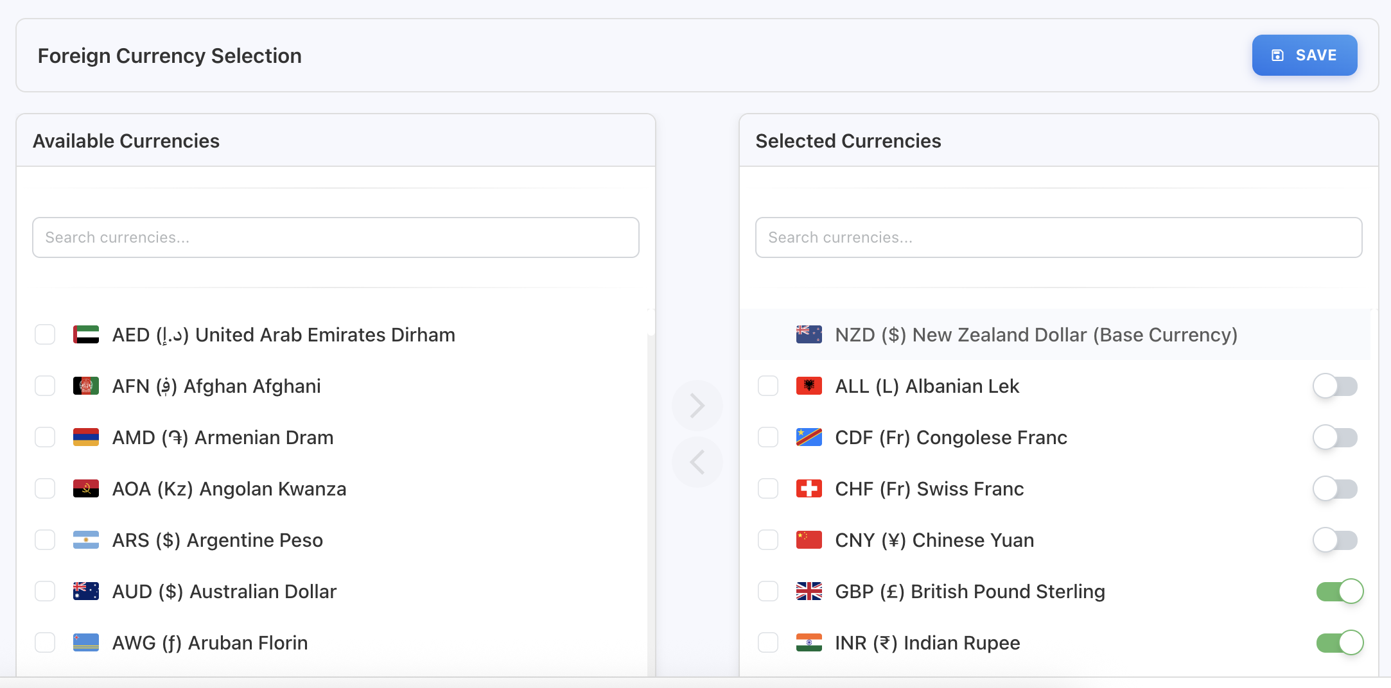This screenshot has height=688, width=1391.
Task: Click the left arrow to remove currencies
Action: (x=697, y=462)
